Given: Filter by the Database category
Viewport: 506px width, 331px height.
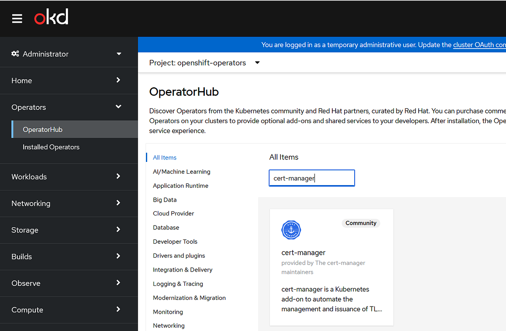Looking at the screenshot, I should pos(166,227).
